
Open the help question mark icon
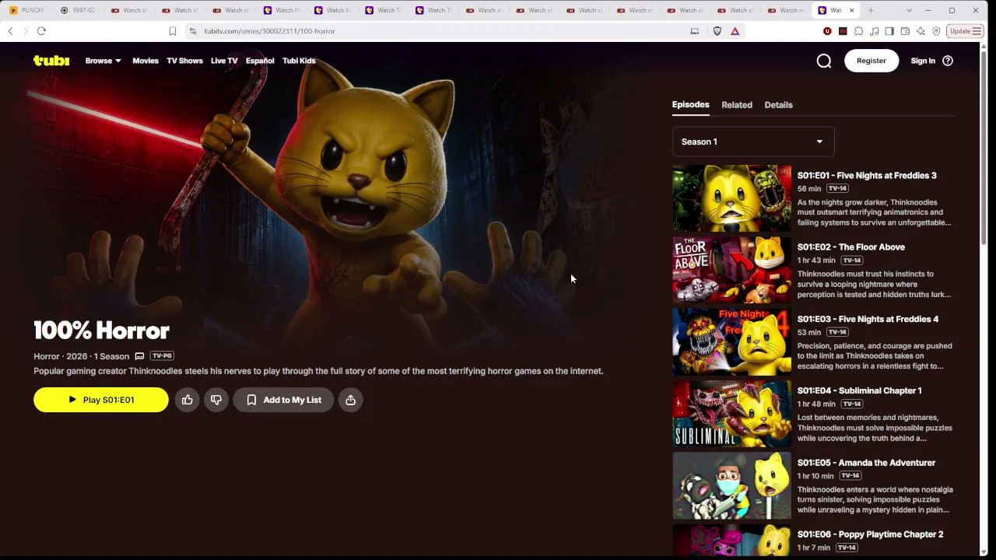(948, 61)
